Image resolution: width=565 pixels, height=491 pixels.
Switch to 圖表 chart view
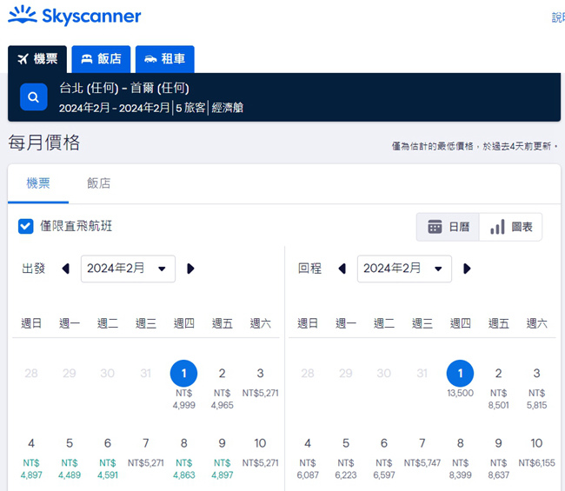pos(510,227)
